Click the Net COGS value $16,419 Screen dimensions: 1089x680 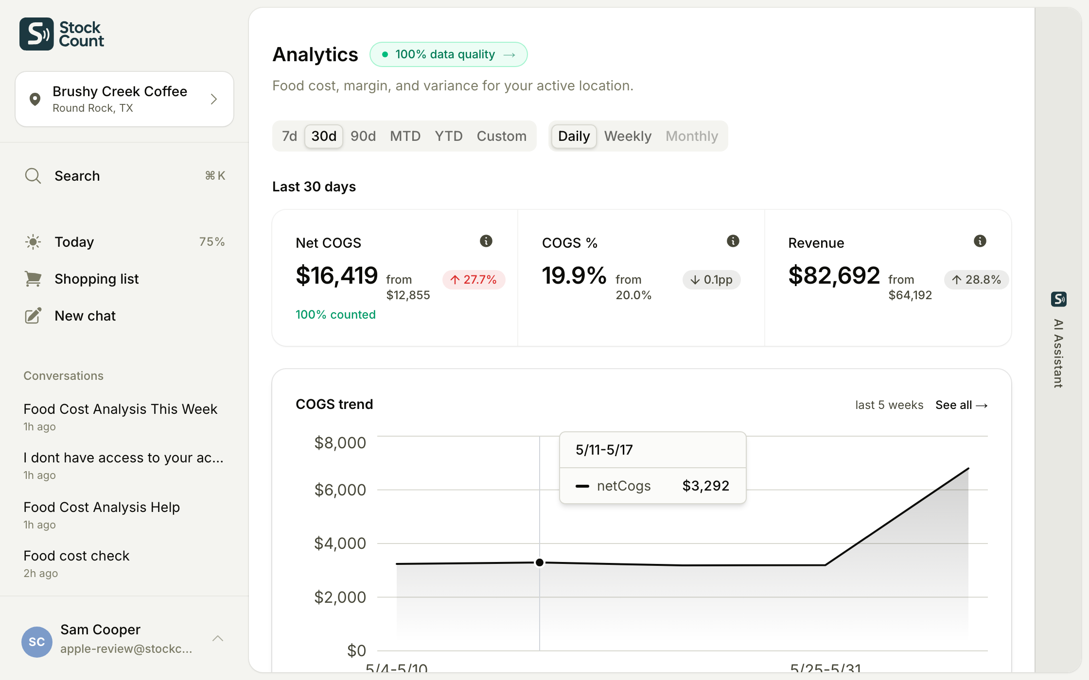[336, 275]
